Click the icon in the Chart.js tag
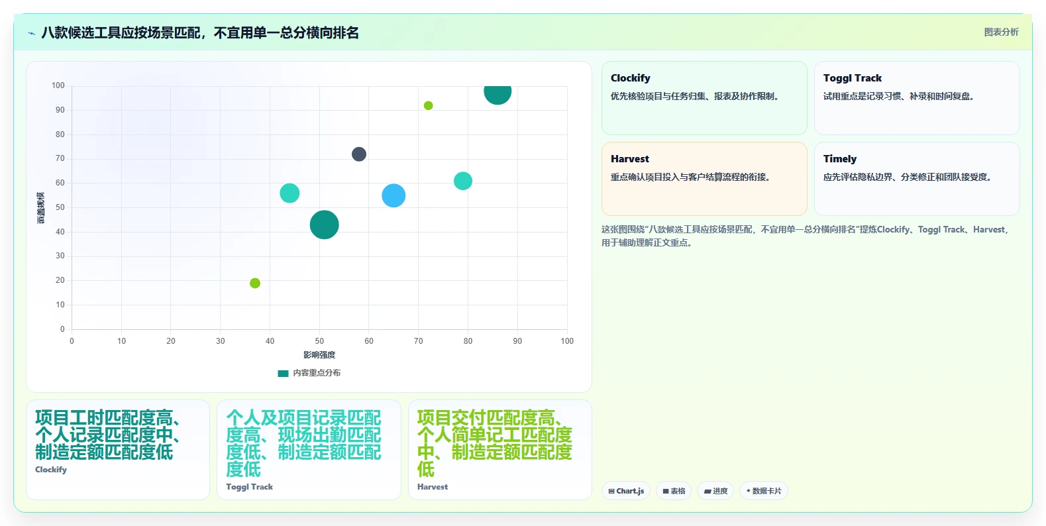This screenshot has height=526, width=1046. click(x=611, y=491)
